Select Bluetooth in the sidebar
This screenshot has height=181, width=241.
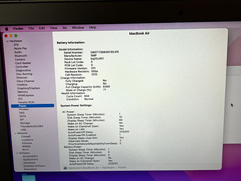pyautogui.click(x=21, y=56)
